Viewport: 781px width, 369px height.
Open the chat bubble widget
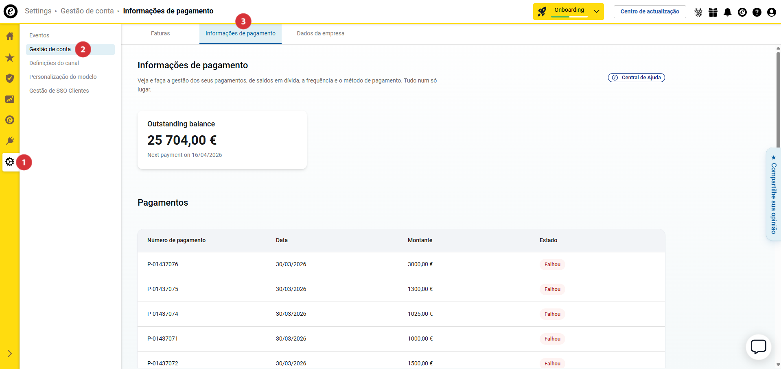(x=758, y=347)
